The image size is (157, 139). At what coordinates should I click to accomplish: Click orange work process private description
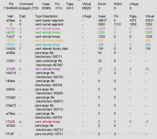pos(49,41)
